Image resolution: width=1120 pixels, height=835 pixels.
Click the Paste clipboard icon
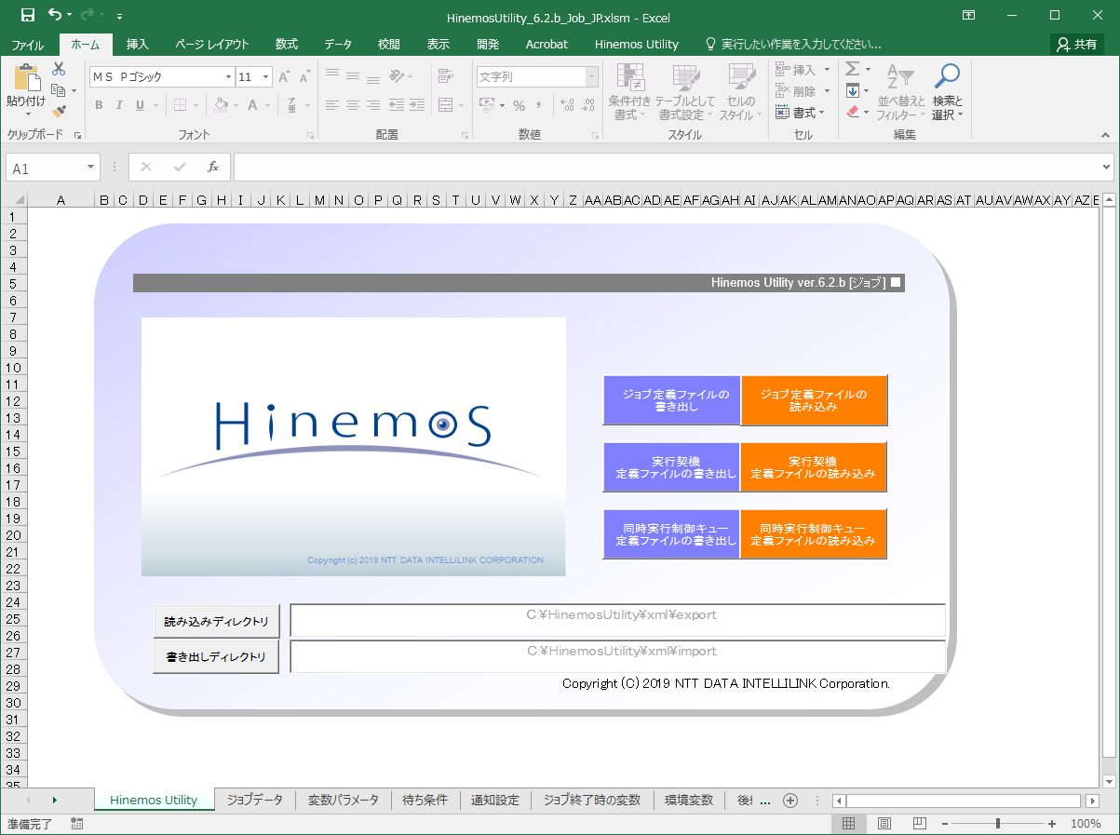click(x=26, y=78)
